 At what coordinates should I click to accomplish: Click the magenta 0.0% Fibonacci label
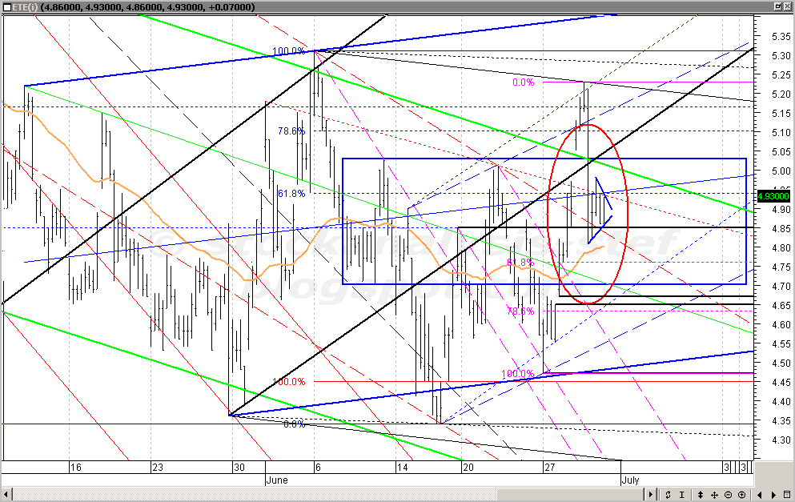click(x=524, y=82)
